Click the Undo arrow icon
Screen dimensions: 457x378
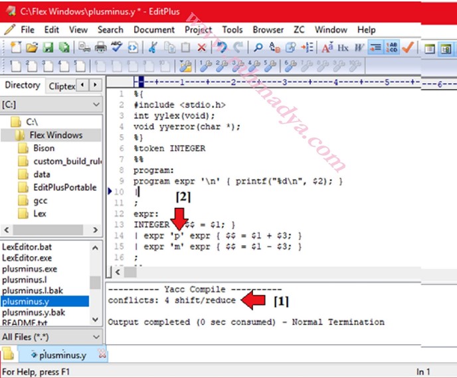click(223, 48)
